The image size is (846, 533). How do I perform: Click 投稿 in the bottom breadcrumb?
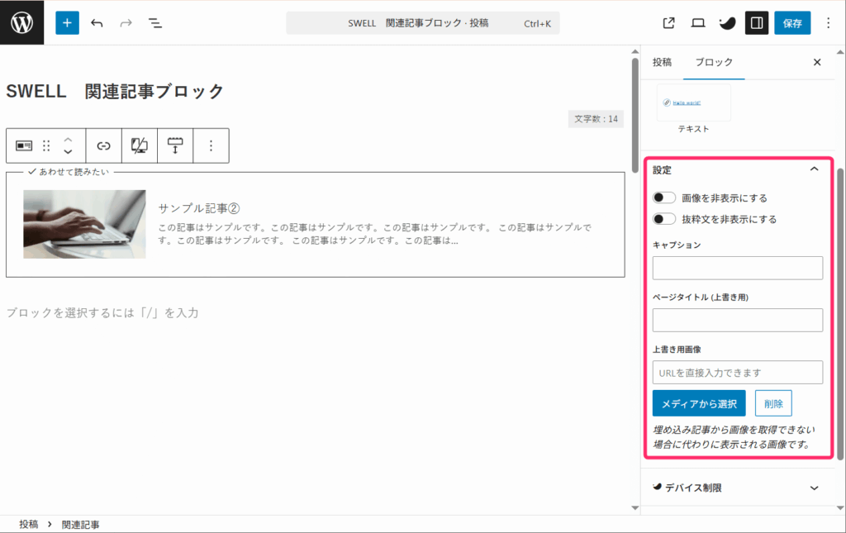pos(29,525)
